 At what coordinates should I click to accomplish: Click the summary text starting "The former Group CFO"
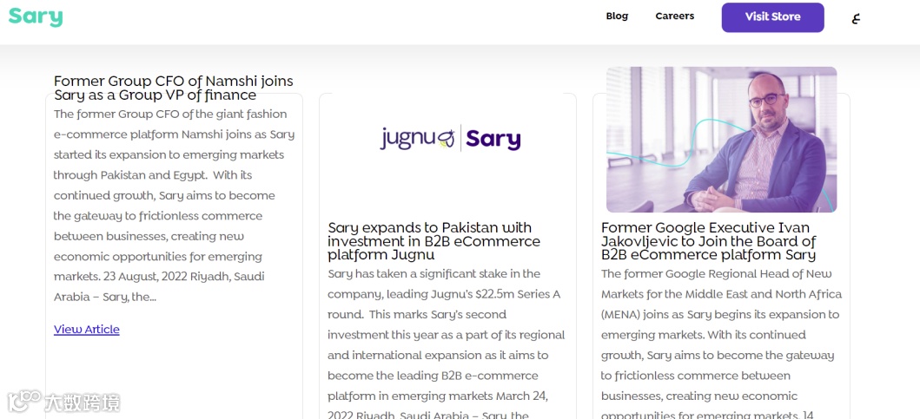point(175,206)
